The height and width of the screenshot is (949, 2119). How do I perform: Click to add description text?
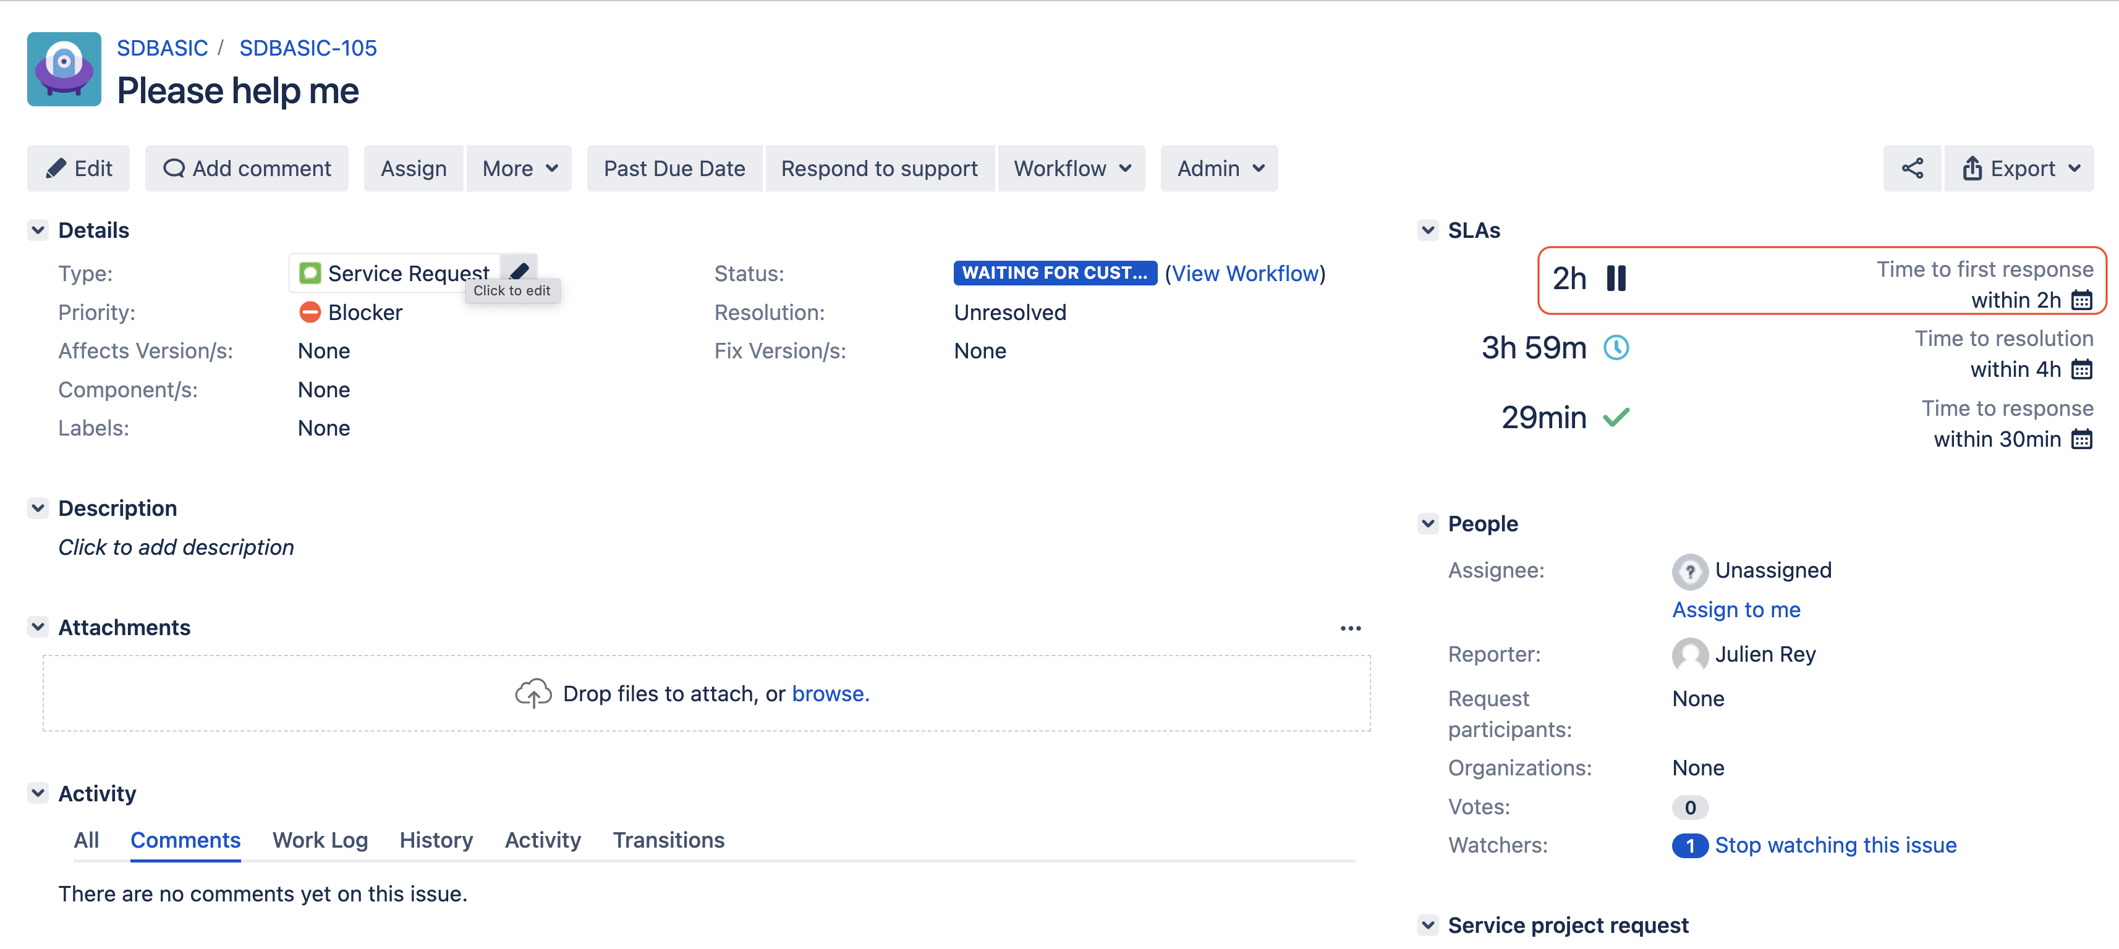coord(176,547)
